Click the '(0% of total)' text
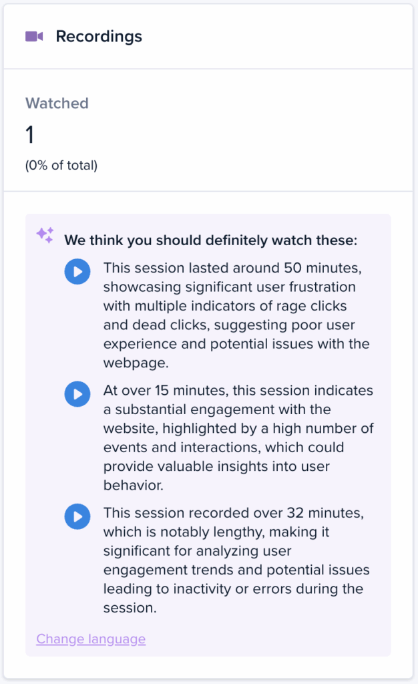418x684 pixels. [x=61, y=166]
